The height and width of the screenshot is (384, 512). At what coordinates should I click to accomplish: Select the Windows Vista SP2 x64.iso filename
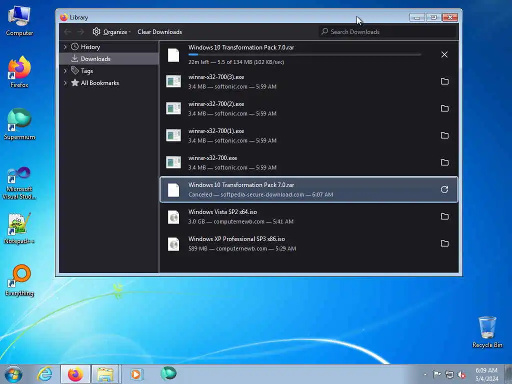(222, 212)
